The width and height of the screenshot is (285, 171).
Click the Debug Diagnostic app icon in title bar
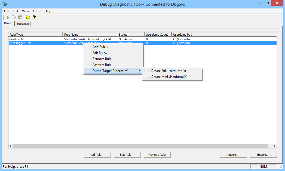[x=5, y=4]
